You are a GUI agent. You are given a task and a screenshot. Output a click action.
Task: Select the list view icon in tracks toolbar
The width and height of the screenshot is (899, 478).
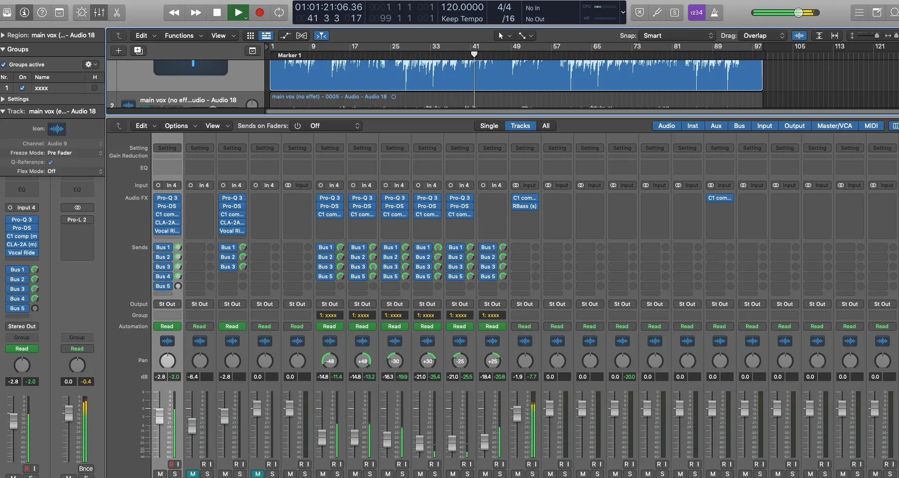point(266,35)
